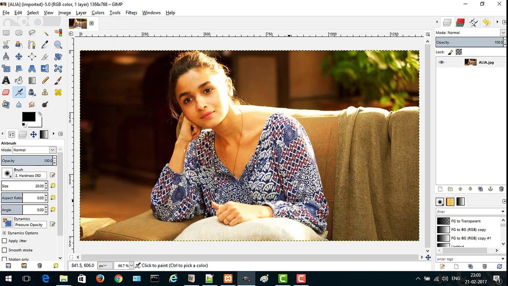Create a new layer button
This screenshot has width=508, height=286.
click(440, 189)
